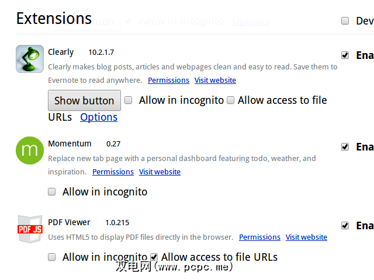Open Visit website link for Clearly

215,80
